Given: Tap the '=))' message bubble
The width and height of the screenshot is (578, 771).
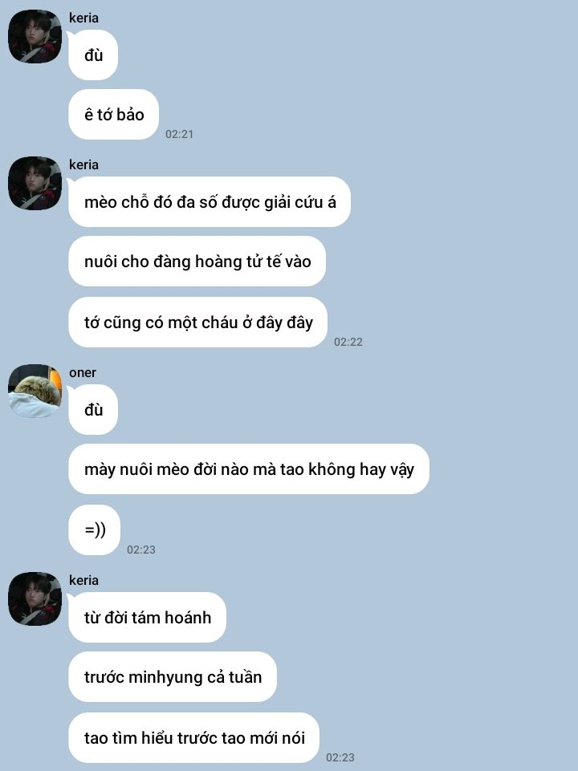Looking at the screenshot, I should (x=95, y=530).
